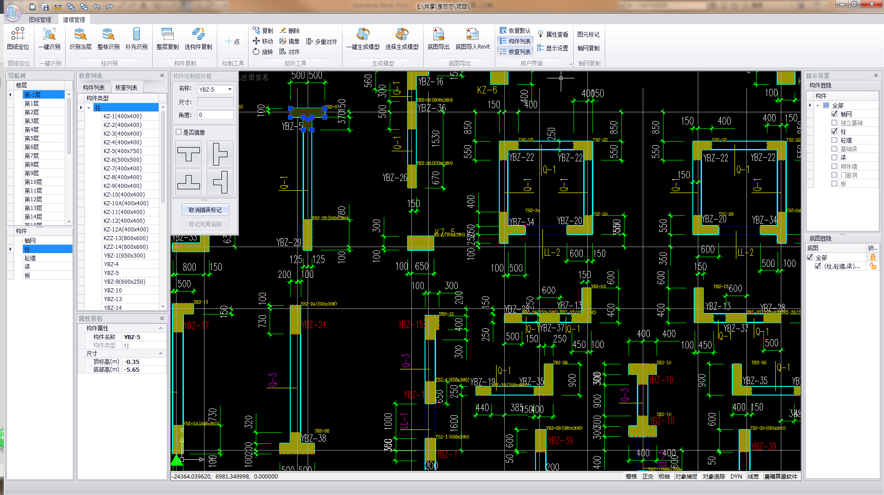The image size is (884, 495).
Task: Expand the 第-1层 floor row arrow
Action: pos(11,94)
